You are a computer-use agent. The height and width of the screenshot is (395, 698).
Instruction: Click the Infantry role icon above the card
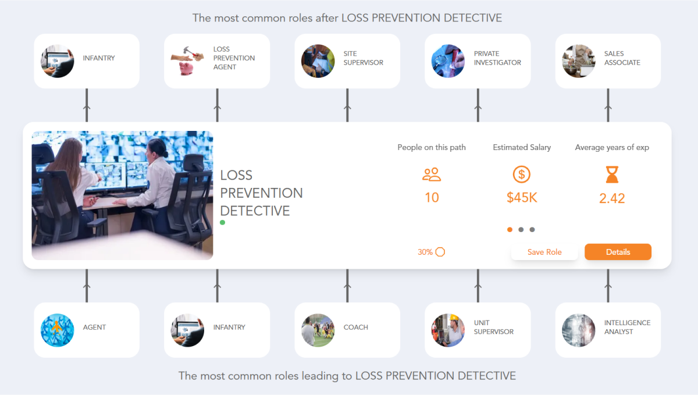click(x=58, y=61)
